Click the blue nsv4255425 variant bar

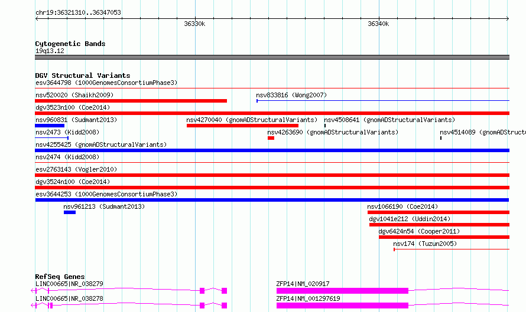click(272, 150)
